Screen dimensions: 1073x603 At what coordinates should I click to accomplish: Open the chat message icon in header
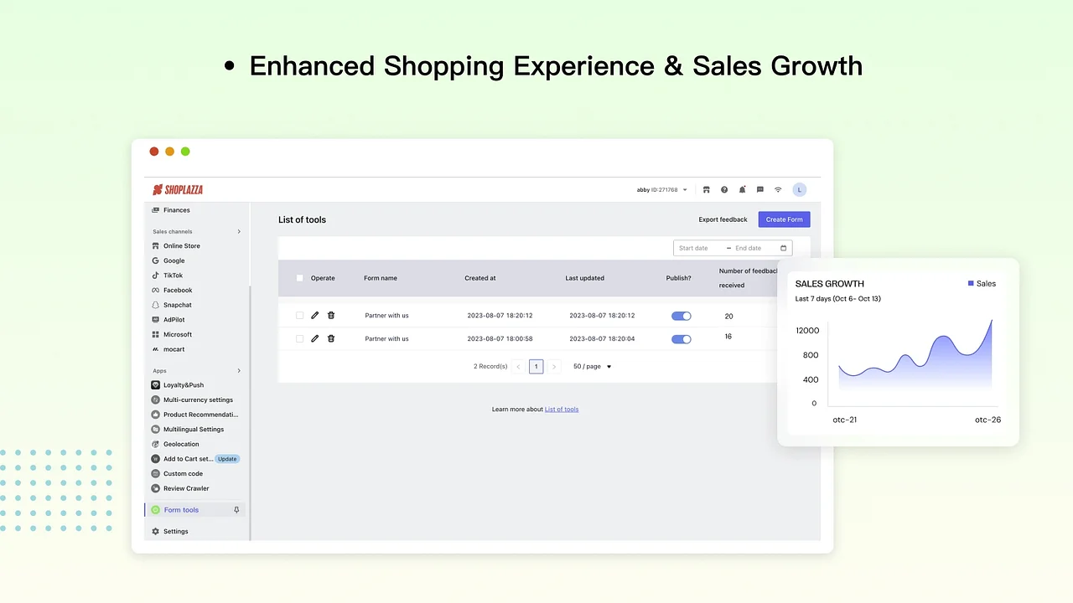[760, 190]
